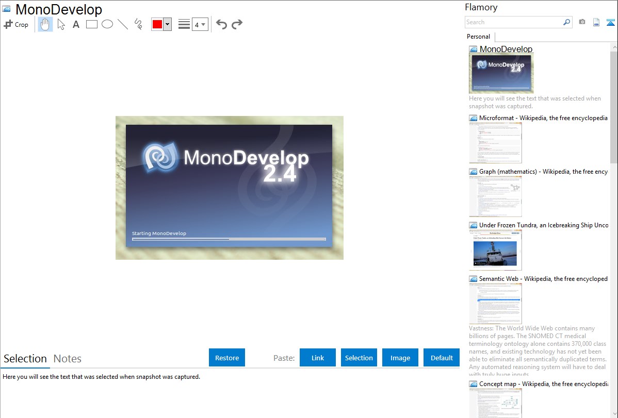
Task: Open the Semantic Web snapshot thumbnail
Action: pos(495,303)
